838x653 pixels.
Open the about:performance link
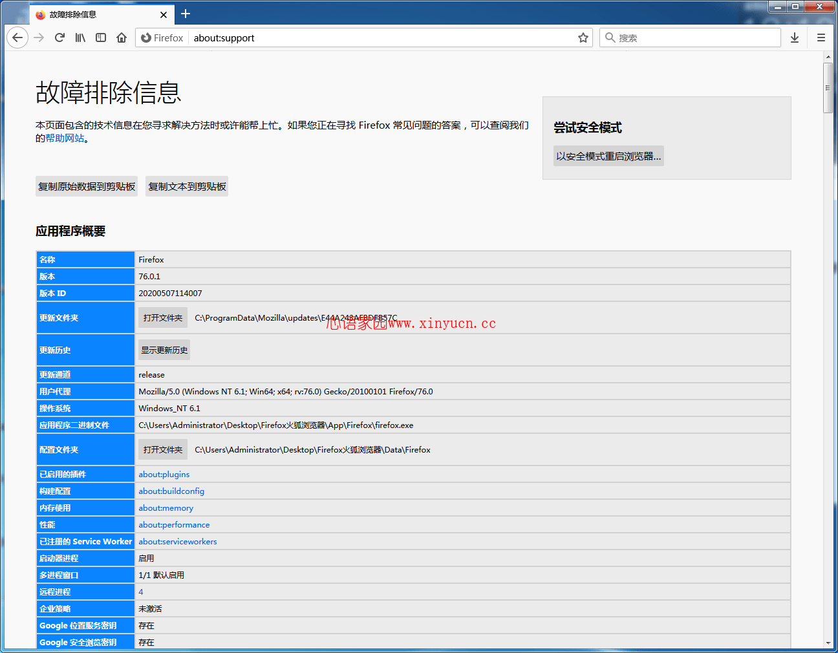[174, 524]
